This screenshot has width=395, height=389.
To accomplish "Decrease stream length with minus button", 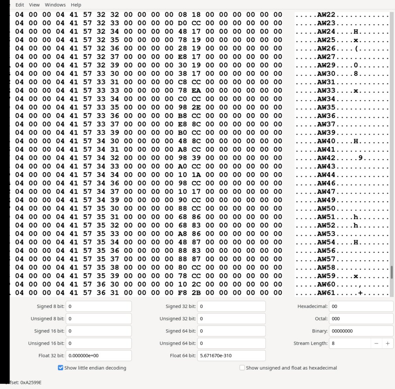I will coord(376,343).
